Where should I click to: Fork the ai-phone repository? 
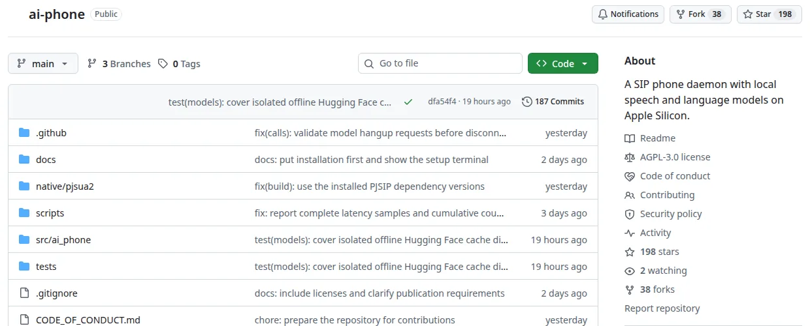click(700, 14)
